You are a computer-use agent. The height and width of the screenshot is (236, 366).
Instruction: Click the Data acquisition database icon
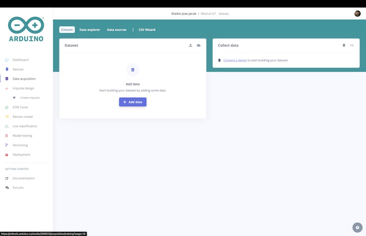[x=7, y=79]
